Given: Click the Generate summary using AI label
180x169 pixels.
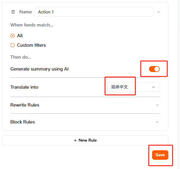Looking at the screenshot, I should click(x=40, y=69).
